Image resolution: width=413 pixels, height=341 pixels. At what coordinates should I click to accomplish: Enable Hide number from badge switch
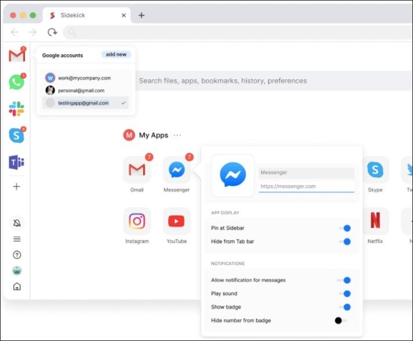coord(341,320)
